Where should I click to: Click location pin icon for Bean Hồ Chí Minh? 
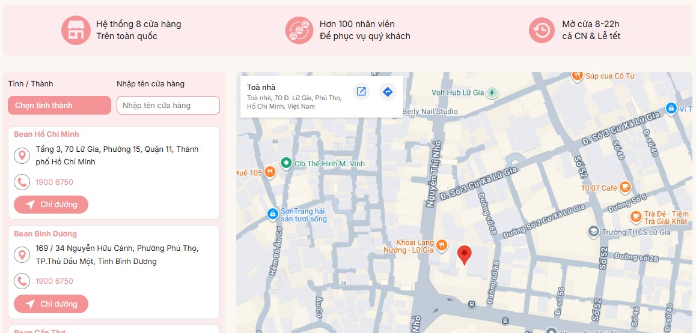click(x=22, y=155)
